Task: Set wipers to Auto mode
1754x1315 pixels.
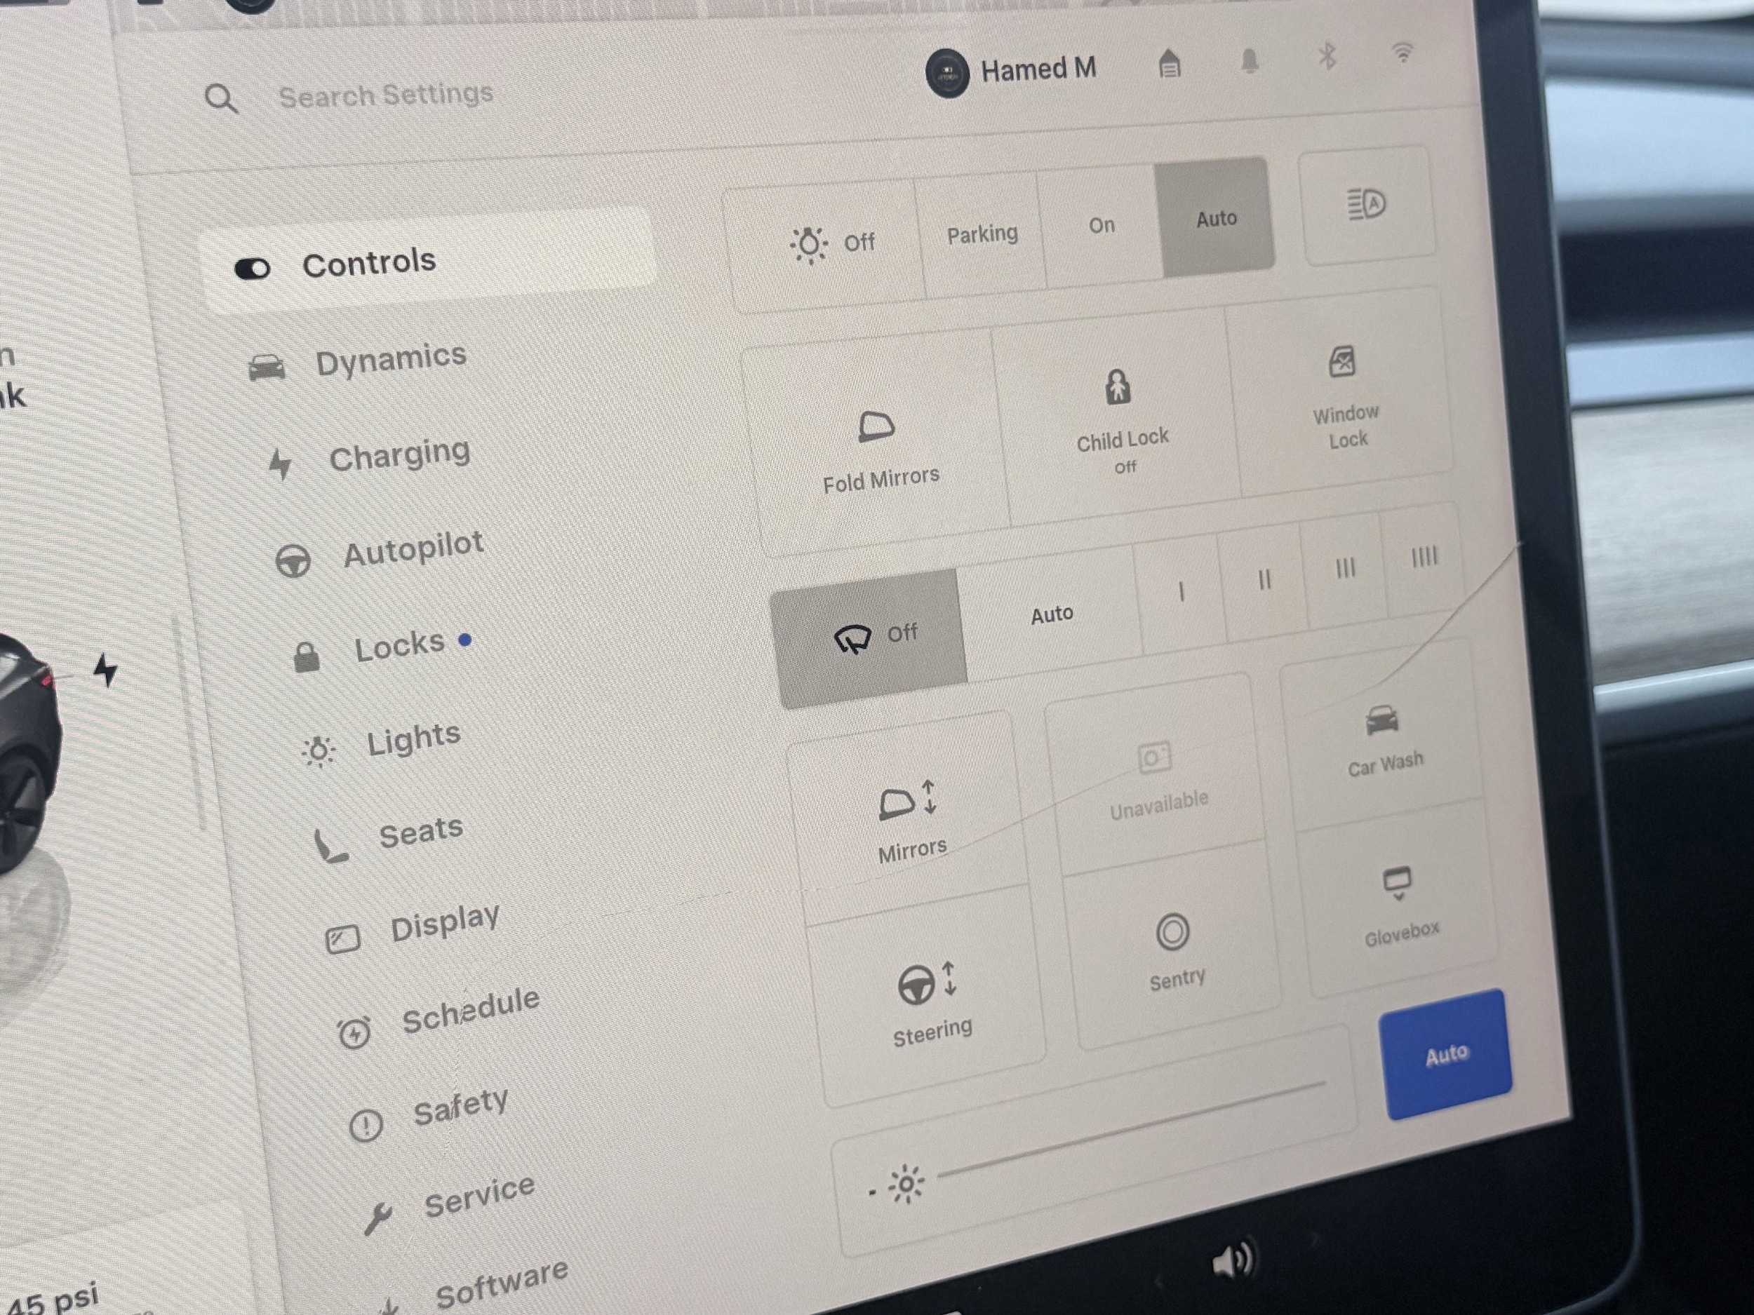Action: pos(1052,614)
